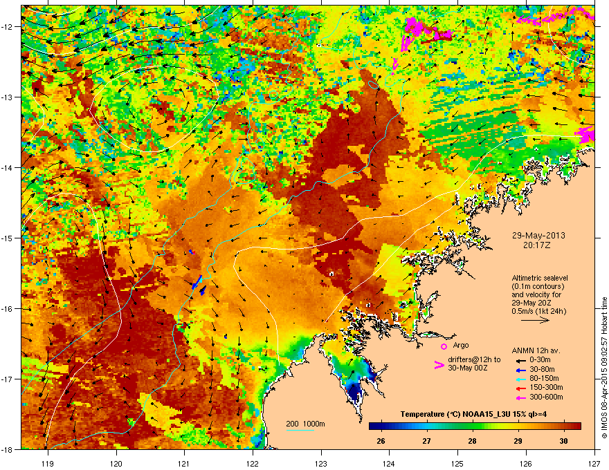The image size is (609, 470).
Task: Click the '(0.1m contours)' text
Action: (538, 286)
